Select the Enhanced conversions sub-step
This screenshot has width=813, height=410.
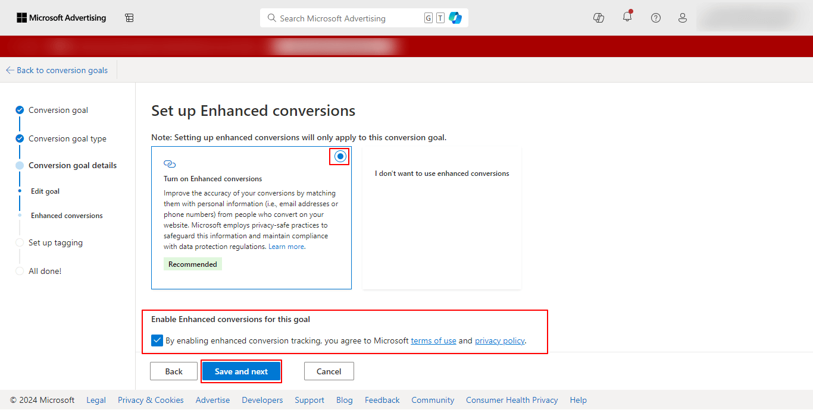(67, 216)
